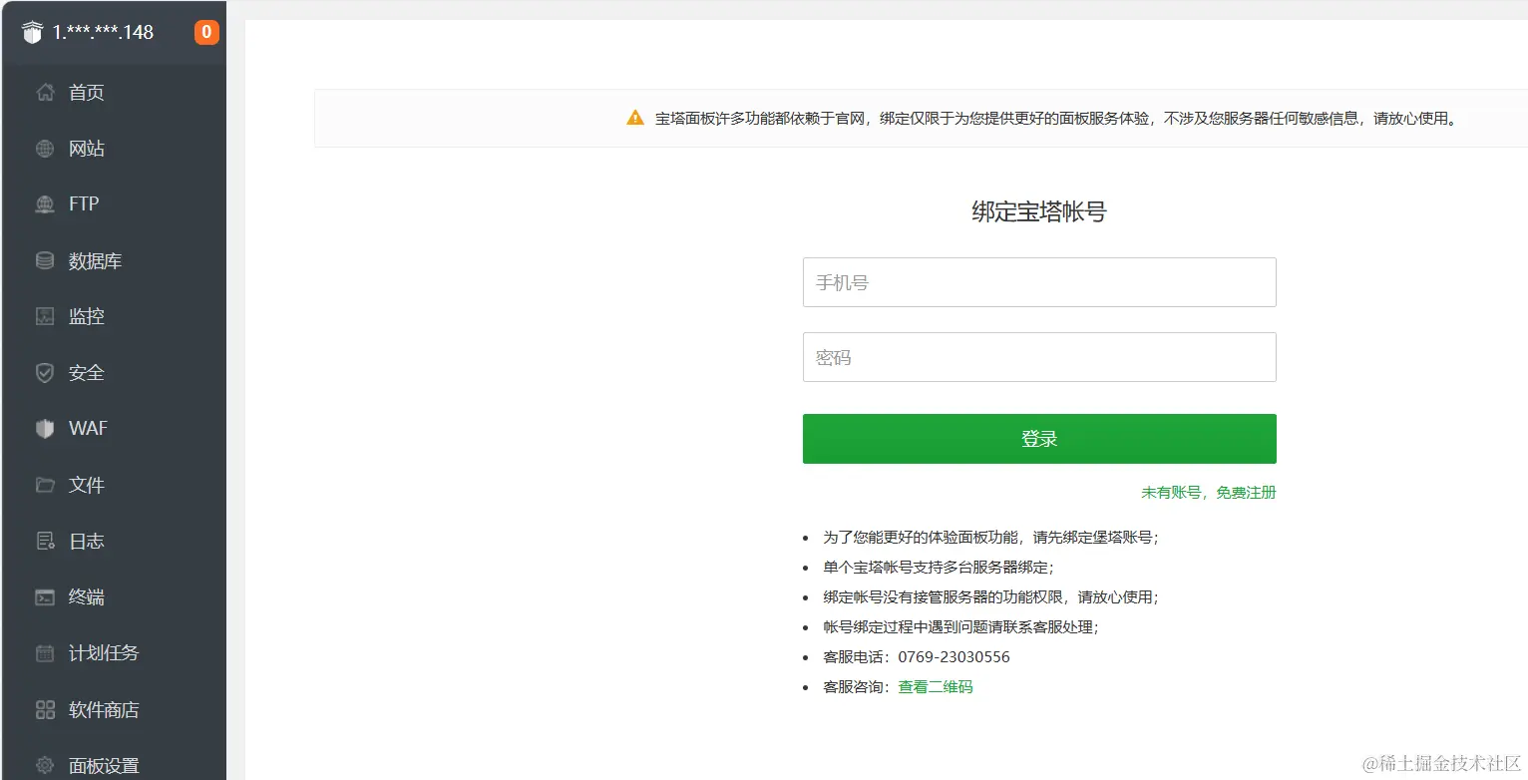Click the 客服电话：0769-23030556 text

click(917, 657)
